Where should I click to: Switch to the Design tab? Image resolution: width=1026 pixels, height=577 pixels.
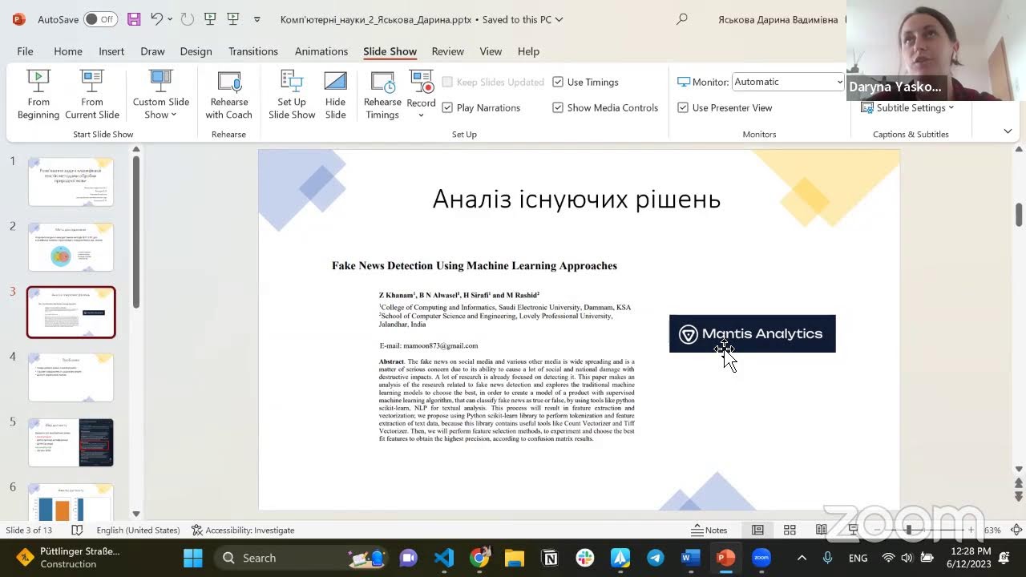(196, 51)
